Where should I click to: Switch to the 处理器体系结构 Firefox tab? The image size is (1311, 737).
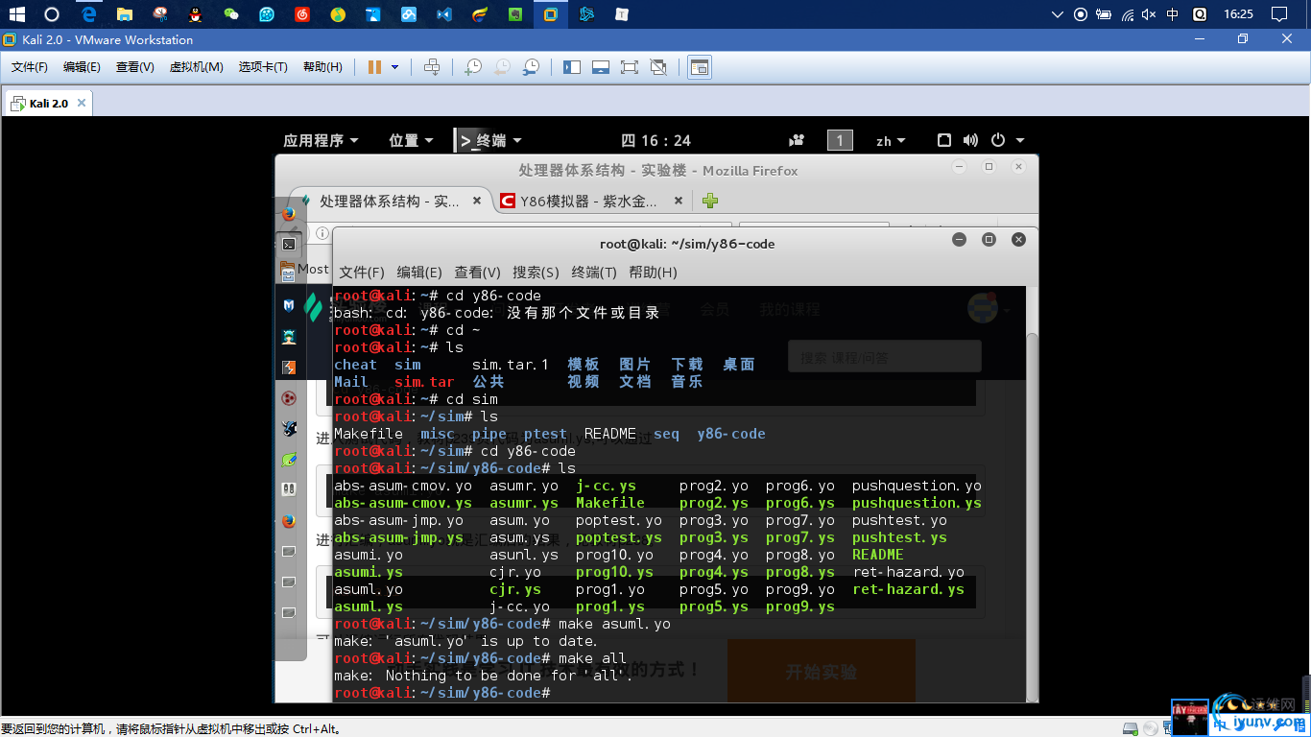pos(390,202)
